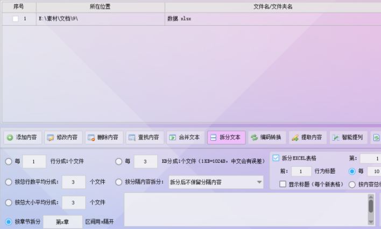The height and width of the screenshot is (229, 381).
Task: Click the 拆分文本 split icon
Action: (x=213, y=138)
